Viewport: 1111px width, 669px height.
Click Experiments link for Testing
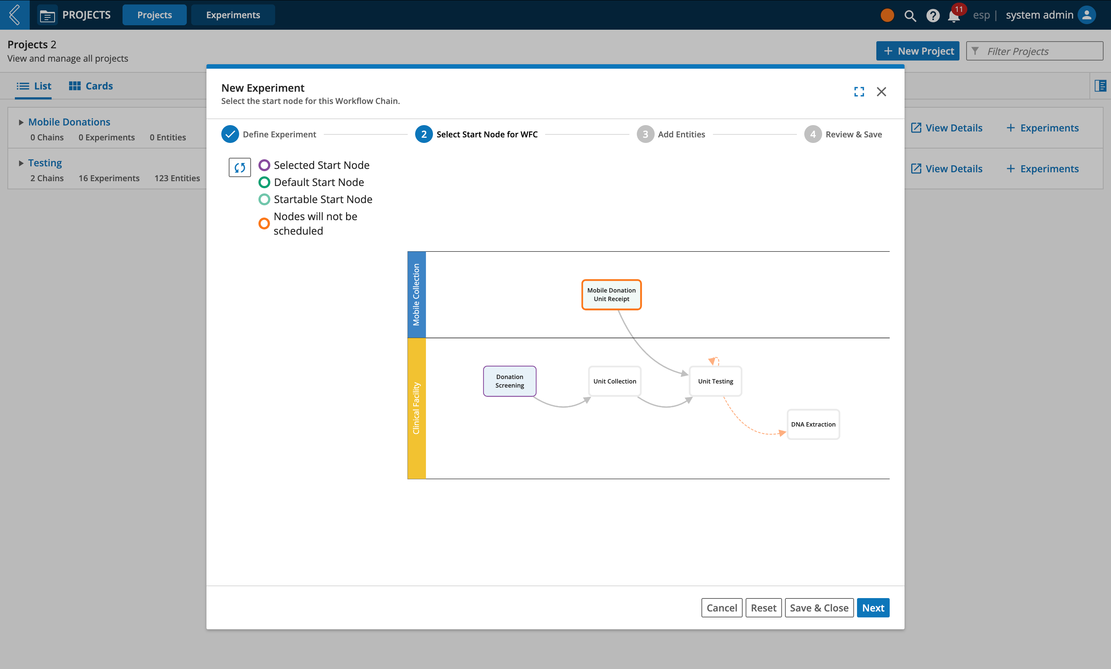[x=1042, y=168]
